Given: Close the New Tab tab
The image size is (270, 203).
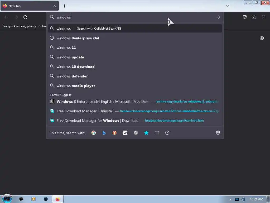Looking at the screenshot, I should pyautogui.click(x=55, y=6).
